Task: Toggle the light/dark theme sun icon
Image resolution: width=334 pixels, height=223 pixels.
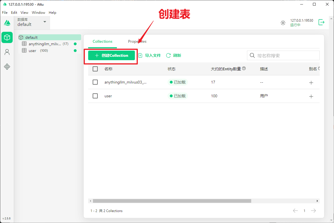Action: tap(283, 23)
